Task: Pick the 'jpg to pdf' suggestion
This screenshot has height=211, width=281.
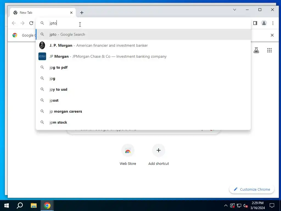Action: [143, 68]
